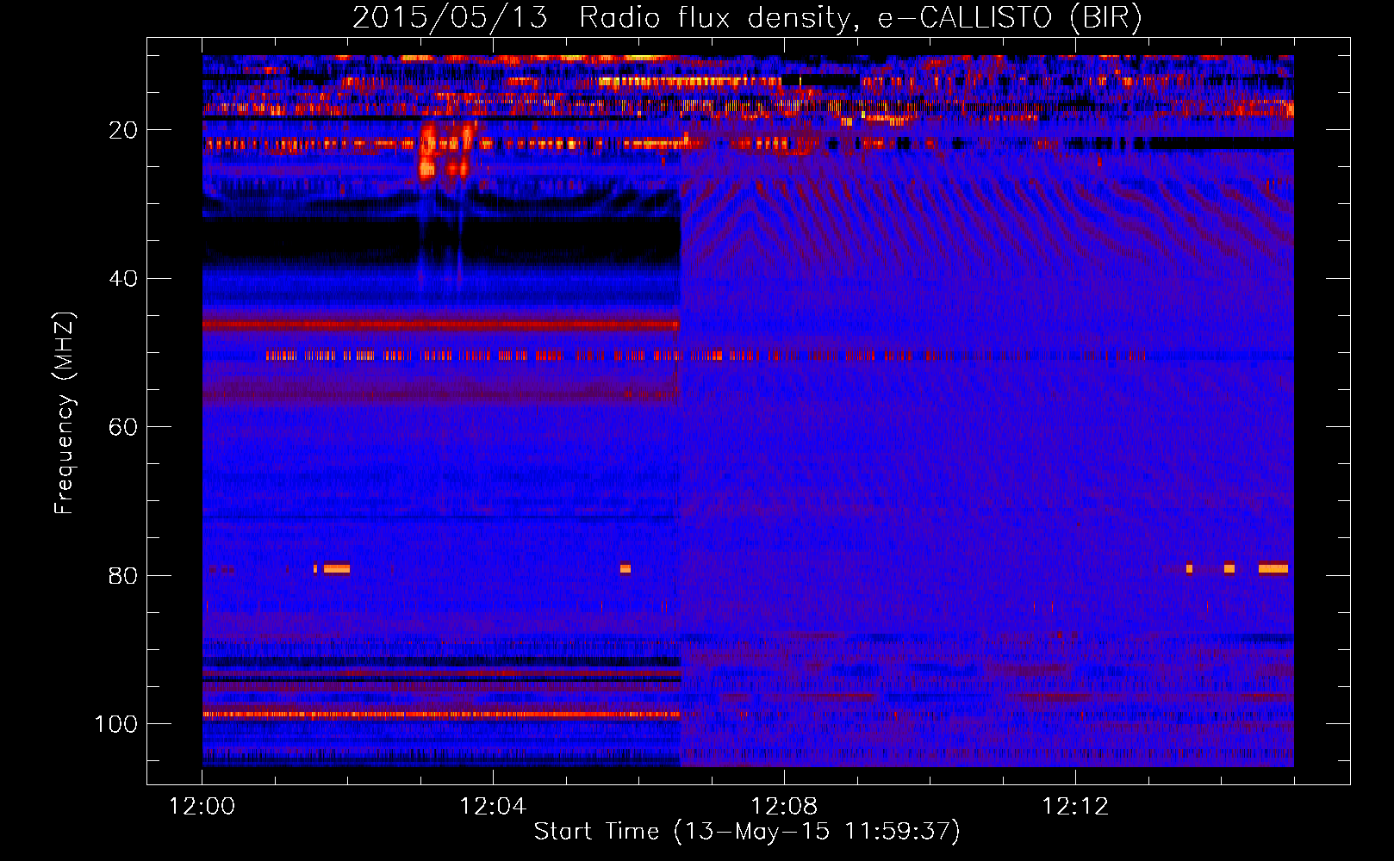Viewport: 1394px width, 861px height.
Task: Click the 'Start Time (13-May-15 11:59:37)' x-axis label
Action: [x=746, y=832]
